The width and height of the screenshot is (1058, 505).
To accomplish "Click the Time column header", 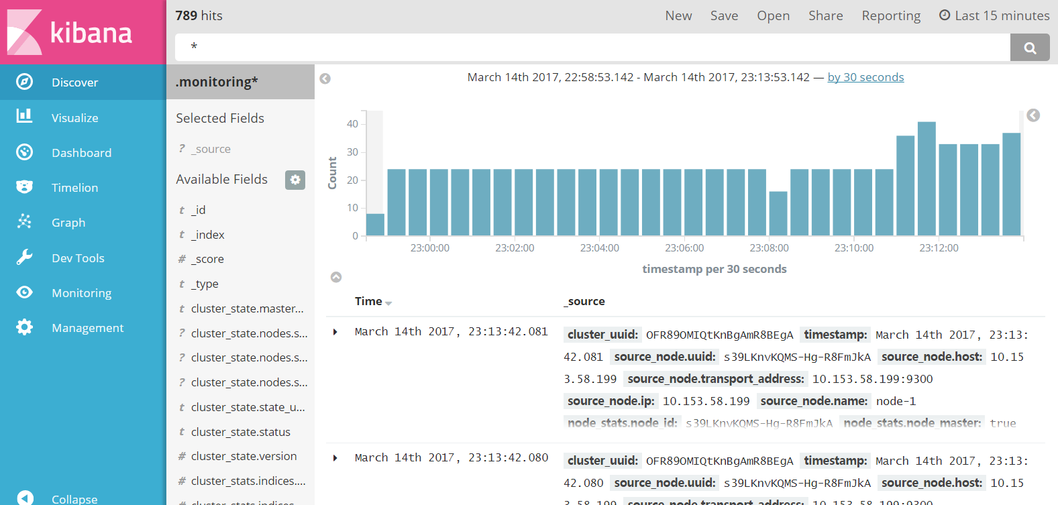I will (x=368, y=301).
